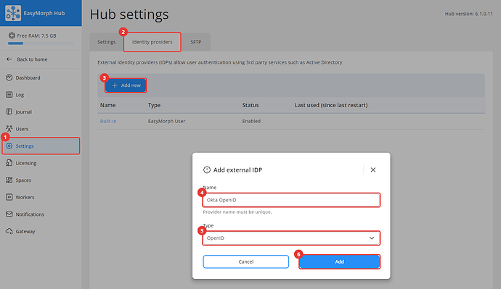Click the Name field containing Okta OpenID
501x289 pixels.
(291, 200)
